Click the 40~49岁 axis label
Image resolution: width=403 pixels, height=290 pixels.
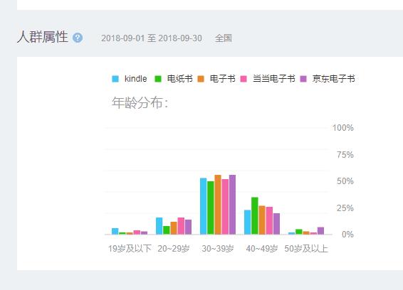[262, 249]
